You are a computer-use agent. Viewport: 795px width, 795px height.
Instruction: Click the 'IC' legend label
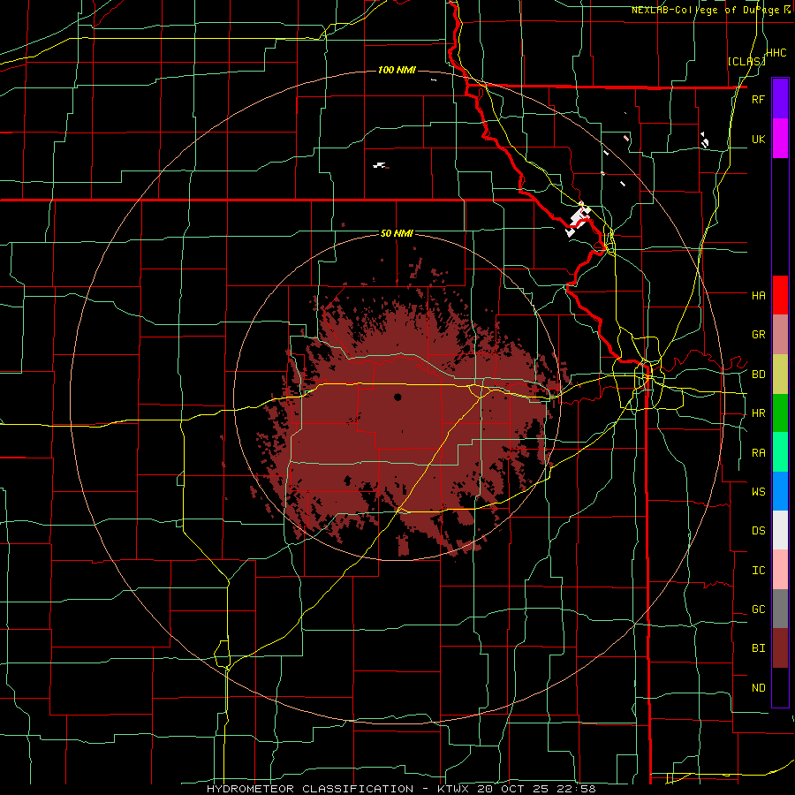click(x=758, y=571)
